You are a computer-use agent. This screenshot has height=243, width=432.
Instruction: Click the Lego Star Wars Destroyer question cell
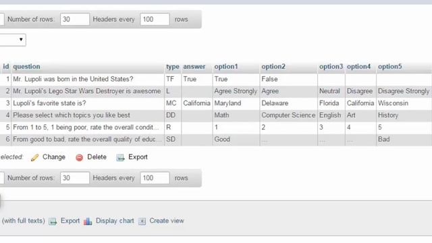87,91
